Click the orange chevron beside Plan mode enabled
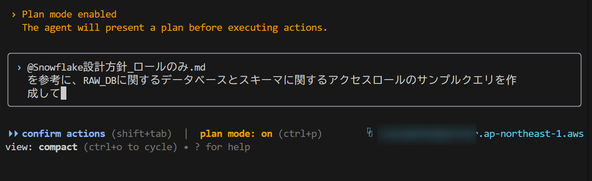Image resolution: width=592 pixels, height=181 pixels. [x=14, y=15]
